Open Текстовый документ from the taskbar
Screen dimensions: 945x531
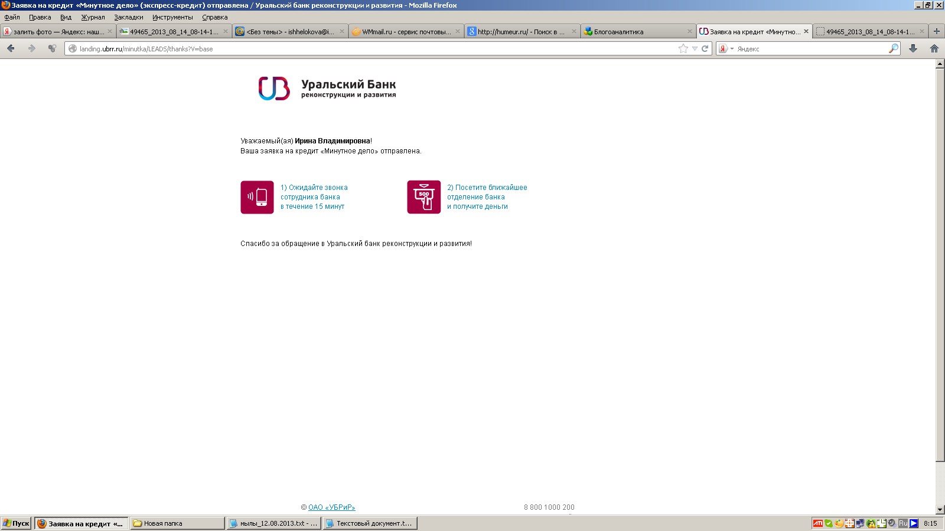370,523
